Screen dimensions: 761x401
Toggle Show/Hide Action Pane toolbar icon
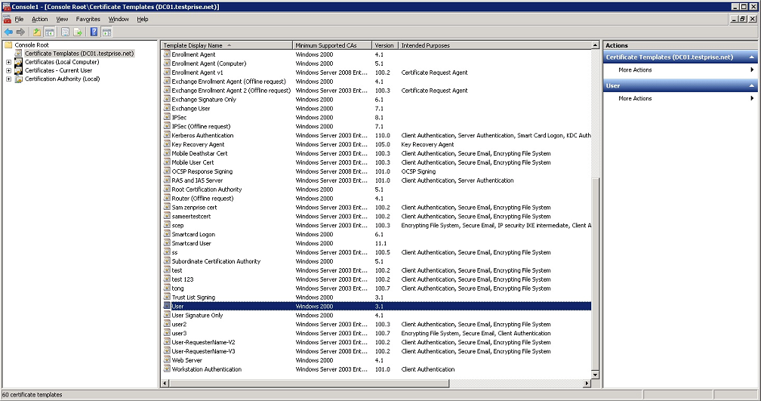click(x=106, y=32)
